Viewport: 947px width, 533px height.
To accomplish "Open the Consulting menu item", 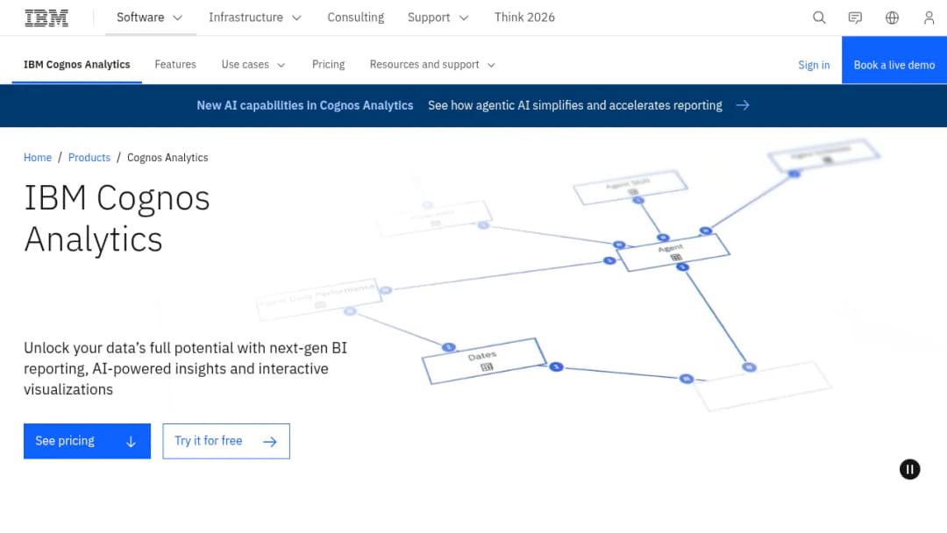I will 356,18.
